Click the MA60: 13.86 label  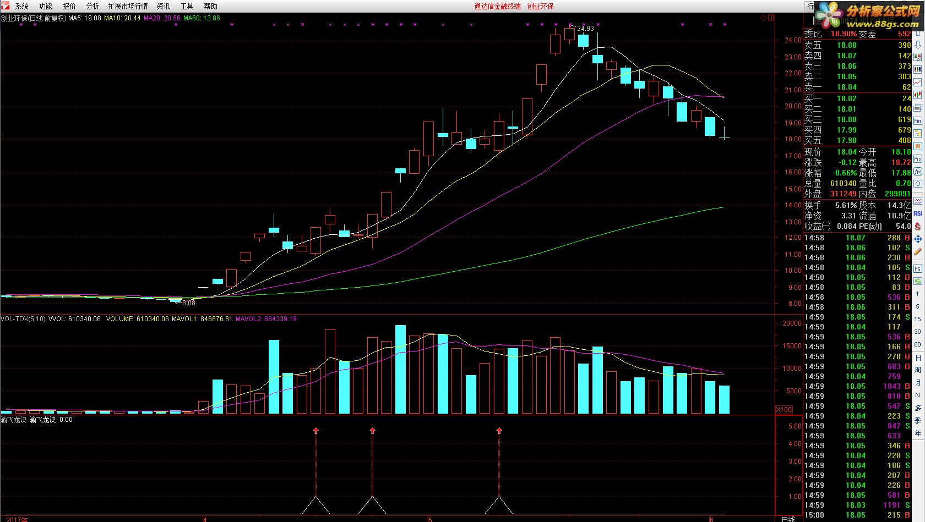[202, 18]
